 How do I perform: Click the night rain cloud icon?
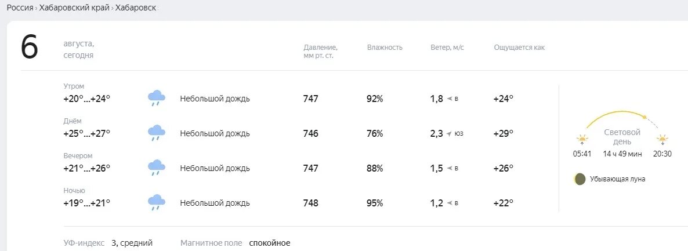156,202
